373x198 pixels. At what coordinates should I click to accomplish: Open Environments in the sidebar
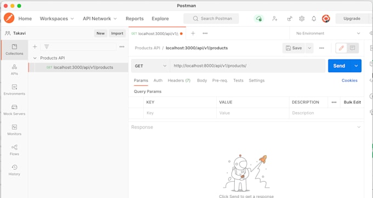(x=14, y=90)
